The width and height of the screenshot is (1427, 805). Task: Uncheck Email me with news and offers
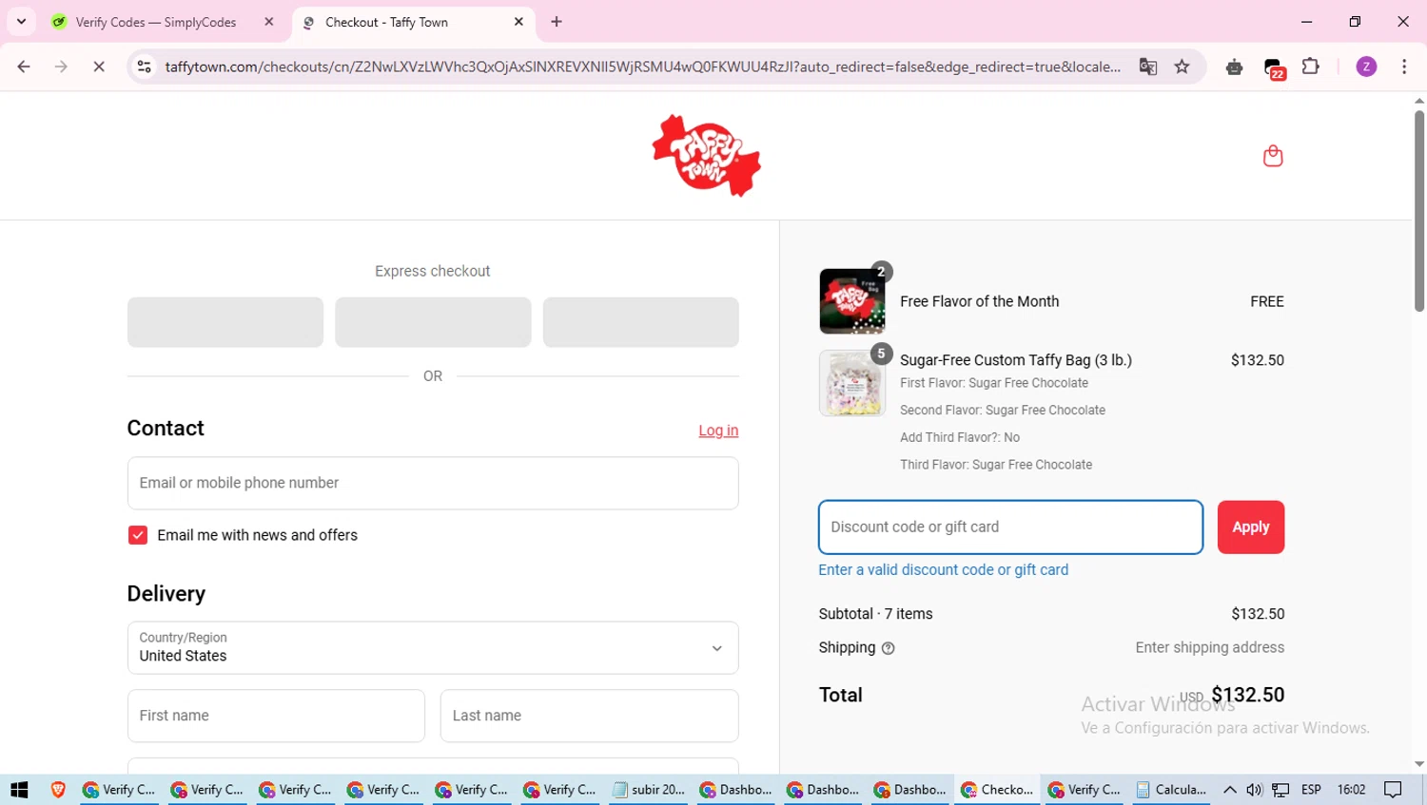click(x=138, y=535)
